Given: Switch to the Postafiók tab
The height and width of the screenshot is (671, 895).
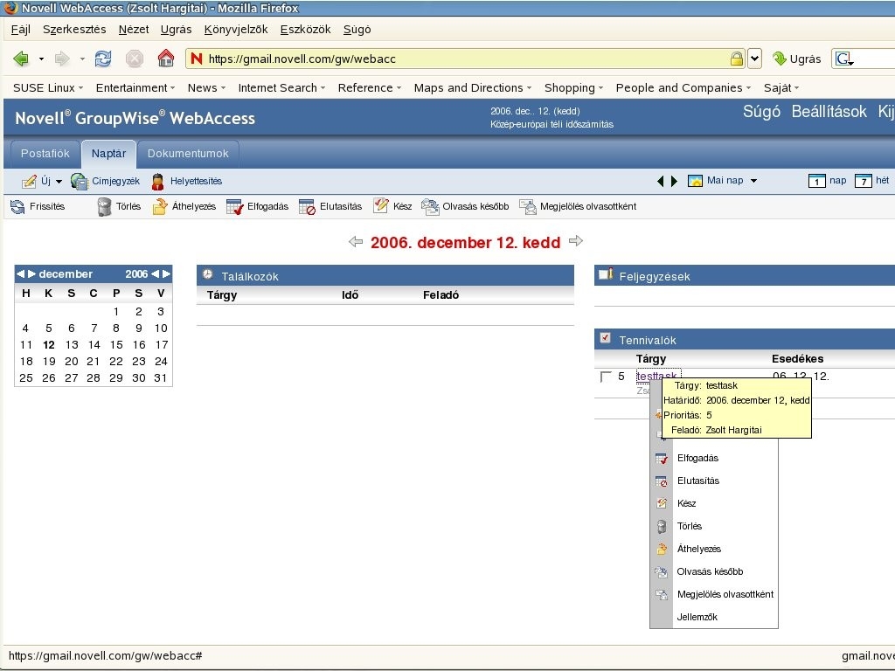Looking at the screenshot, I should pos(45,154).
